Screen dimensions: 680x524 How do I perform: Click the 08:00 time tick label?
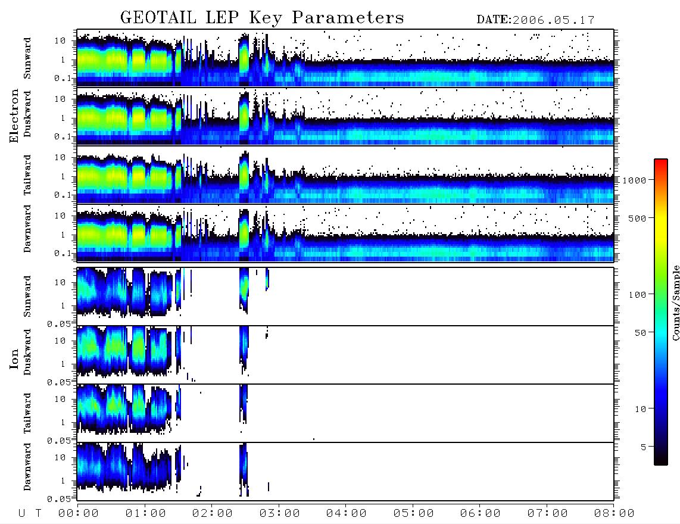point(615,514)
